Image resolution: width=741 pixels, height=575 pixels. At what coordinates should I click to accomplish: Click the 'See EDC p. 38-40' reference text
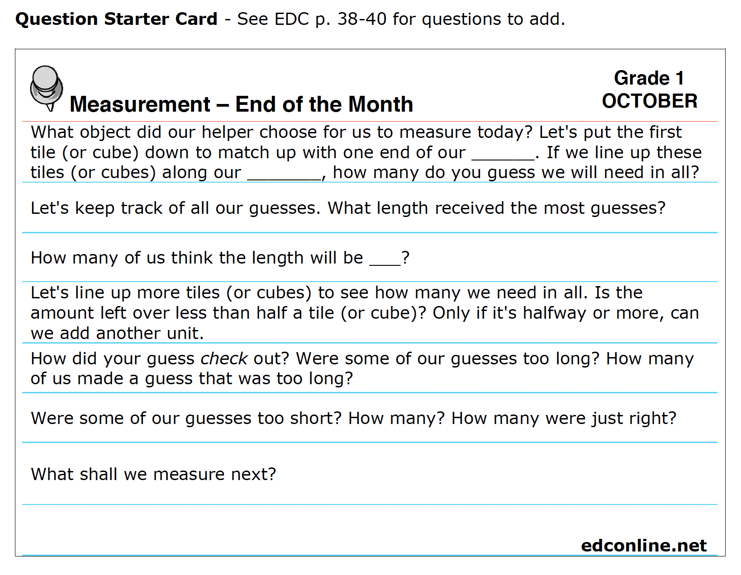(x=312, y=19)
